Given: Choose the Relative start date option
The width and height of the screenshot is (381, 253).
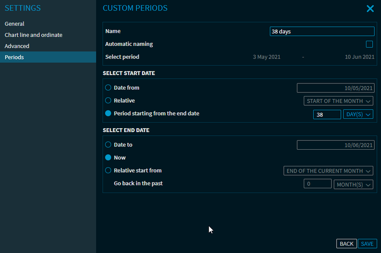Looking at the screenshot, I should (x=108, y=101).
